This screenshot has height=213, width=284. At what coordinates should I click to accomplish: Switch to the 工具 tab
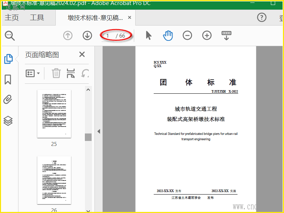pyautogui.click(x=37, y=17)
